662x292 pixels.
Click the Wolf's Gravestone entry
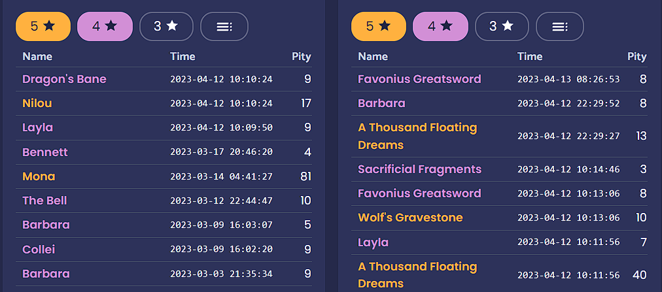pyautogui.click(x=410, y=218)
